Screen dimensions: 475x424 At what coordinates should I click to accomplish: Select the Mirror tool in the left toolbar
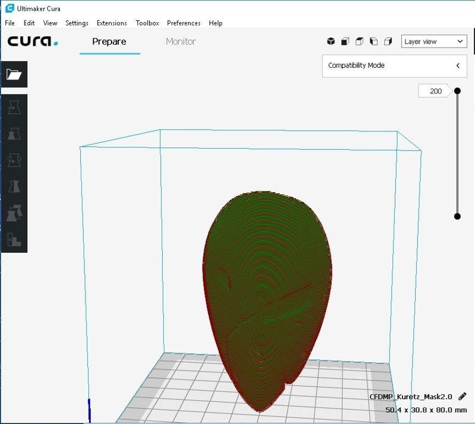click(14, 187)
